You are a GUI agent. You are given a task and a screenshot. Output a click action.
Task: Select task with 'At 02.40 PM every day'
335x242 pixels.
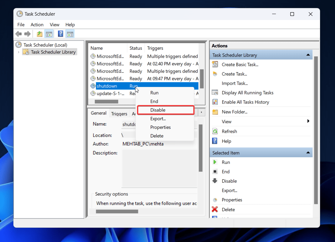click(144, 64)
